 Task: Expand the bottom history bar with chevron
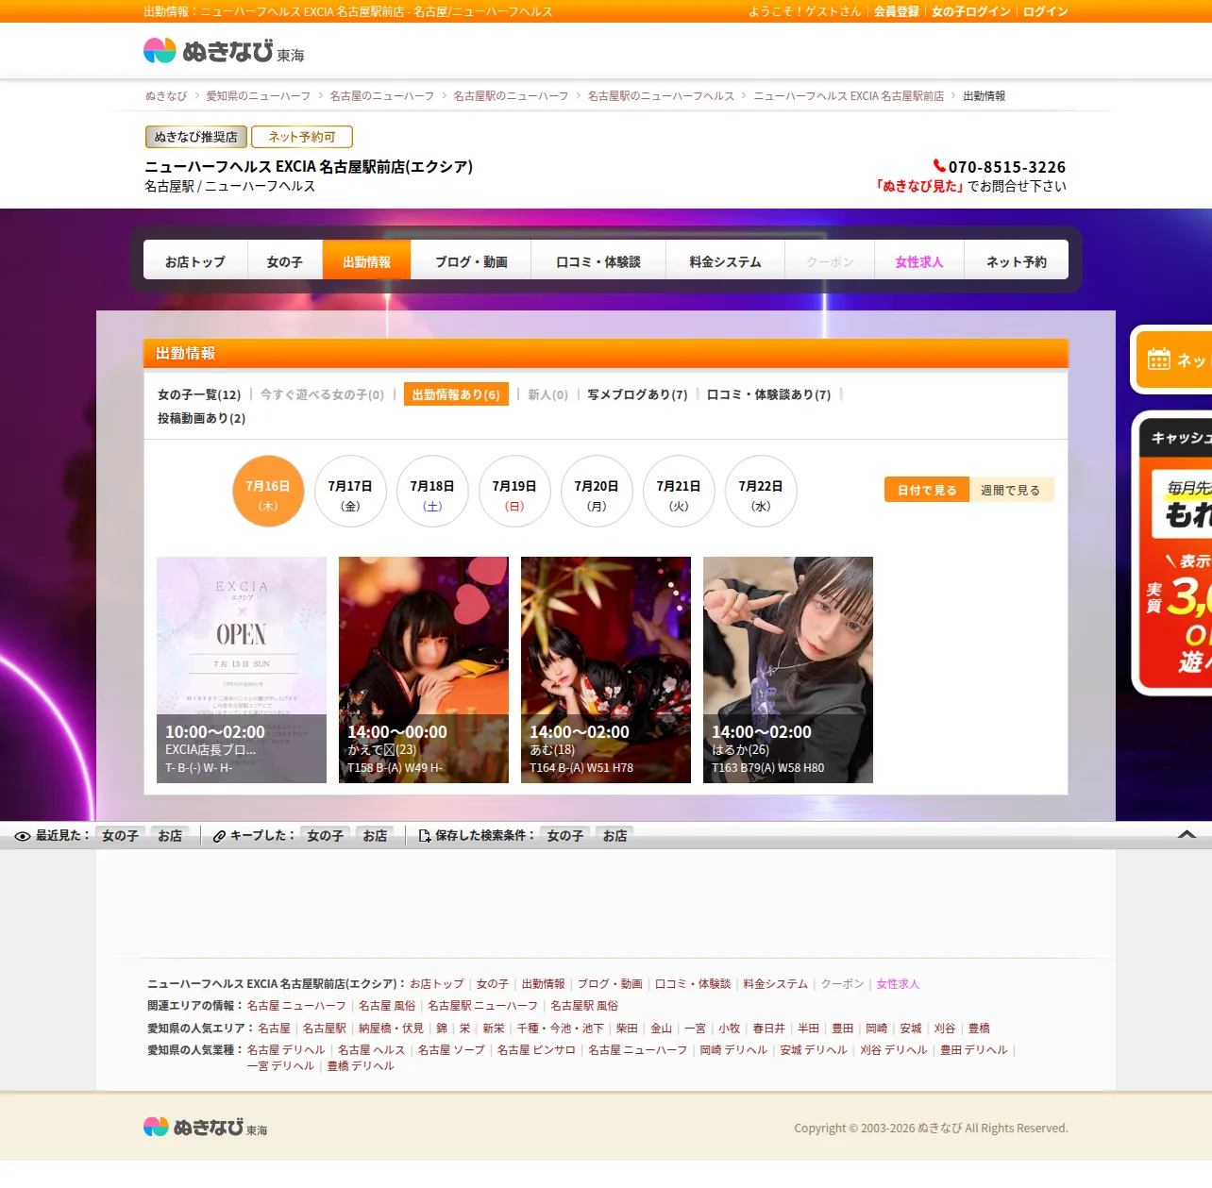pyautogui.click(x=1187, y=835)
